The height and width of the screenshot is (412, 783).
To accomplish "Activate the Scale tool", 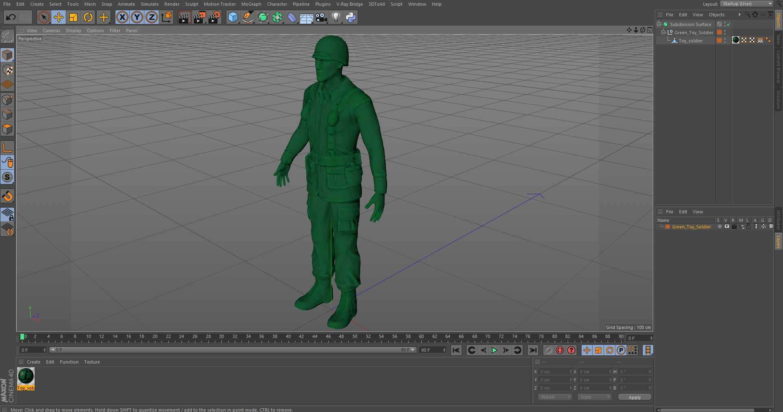I will tap(73, 17).
